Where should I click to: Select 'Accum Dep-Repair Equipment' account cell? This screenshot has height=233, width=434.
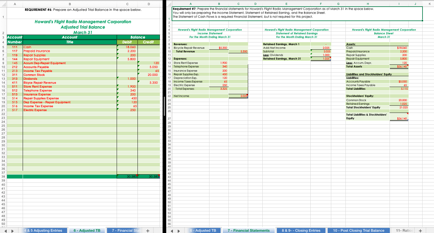[x=70, y=63]
